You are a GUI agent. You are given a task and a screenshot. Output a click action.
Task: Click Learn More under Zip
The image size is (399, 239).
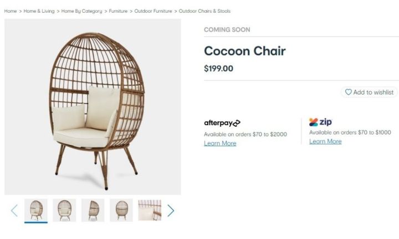[x=325, y=142]
